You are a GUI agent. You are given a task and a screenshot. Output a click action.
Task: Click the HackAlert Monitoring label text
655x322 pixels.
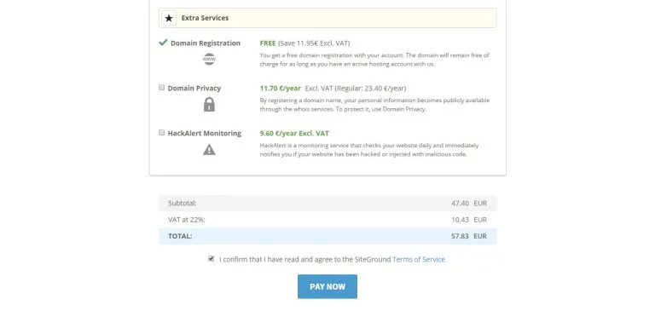[205, 133]
